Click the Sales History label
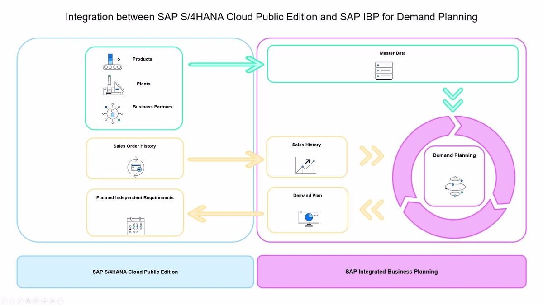The height and width of the screenshot is (305, 543). 307,145
